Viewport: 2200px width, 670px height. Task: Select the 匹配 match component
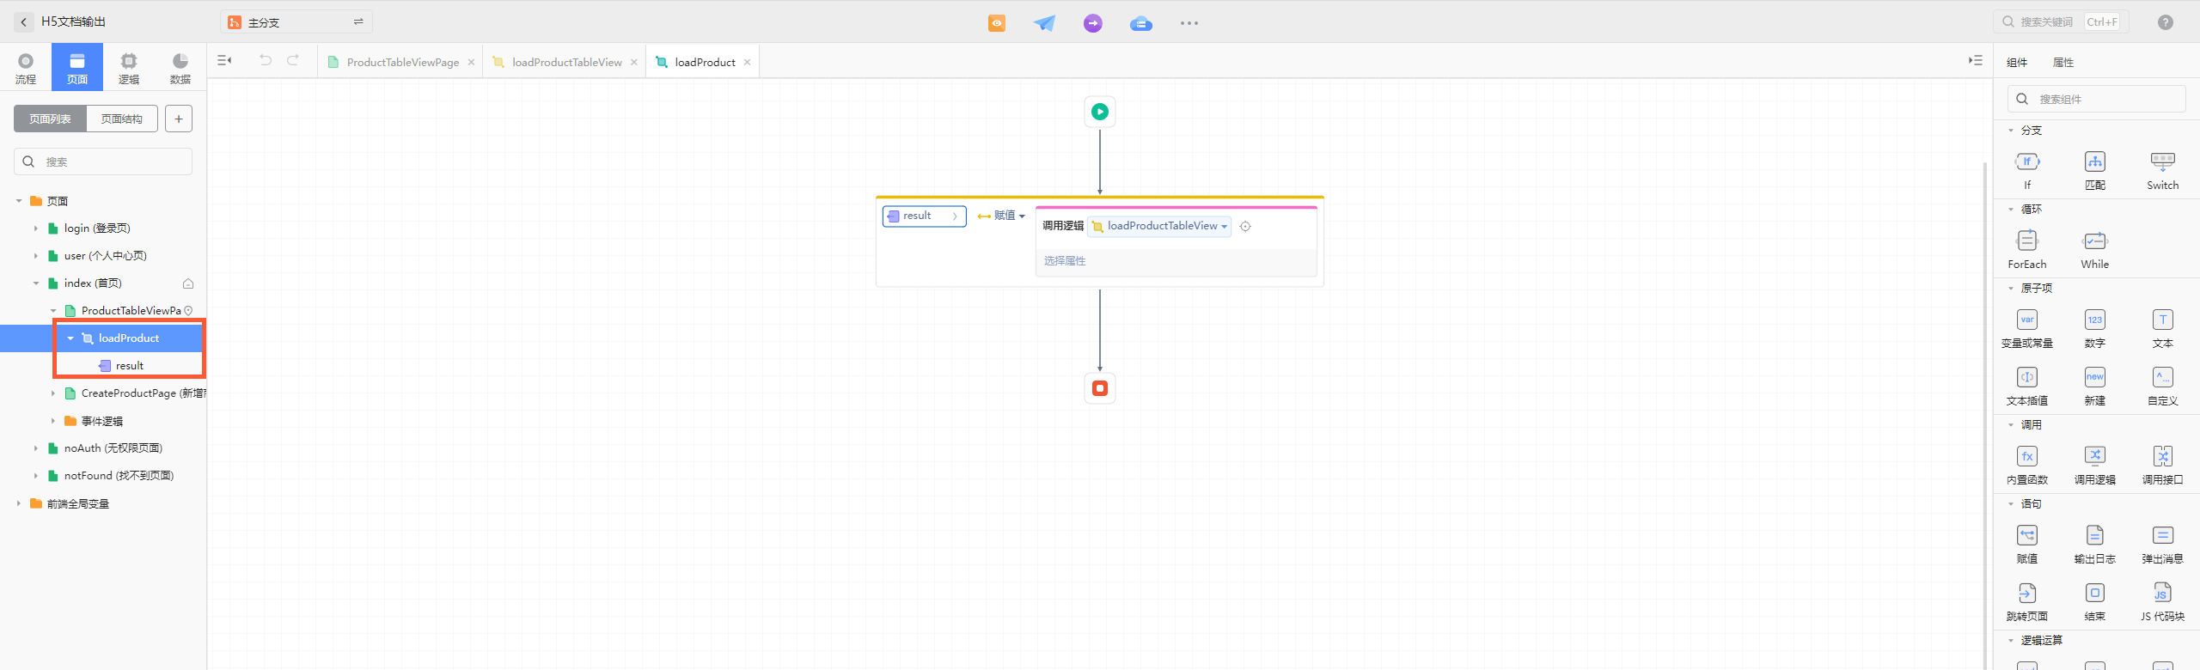pyautogui.click(x=2095, y=170)
